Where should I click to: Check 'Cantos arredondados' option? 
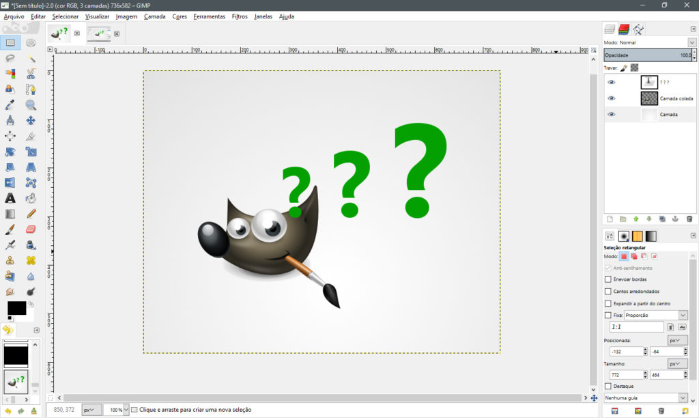coord(608,292)
